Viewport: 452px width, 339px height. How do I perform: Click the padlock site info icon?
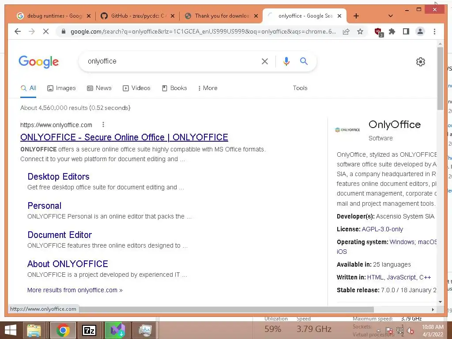click(x=64, y=31)
